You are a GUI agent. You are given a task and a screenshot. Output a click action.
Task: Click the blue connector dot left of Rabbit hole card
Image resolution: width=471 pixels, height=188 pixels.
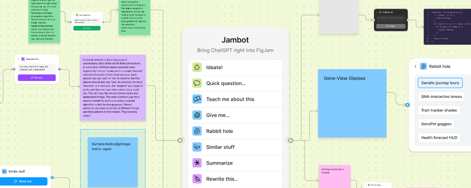407,105
